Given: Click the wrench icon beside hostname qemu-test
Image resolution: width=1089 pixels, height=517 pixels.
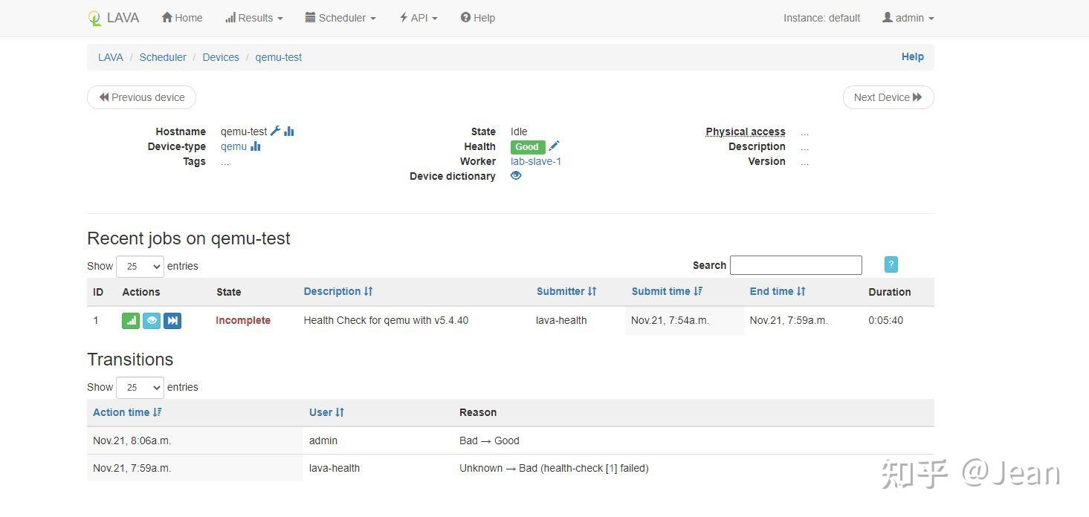Looking at the screenshot, I should click(275, 131).
